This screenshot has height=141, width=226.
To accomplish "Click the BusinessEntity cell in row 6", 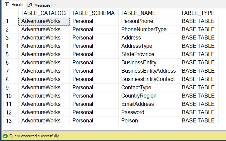I will 149,63.
